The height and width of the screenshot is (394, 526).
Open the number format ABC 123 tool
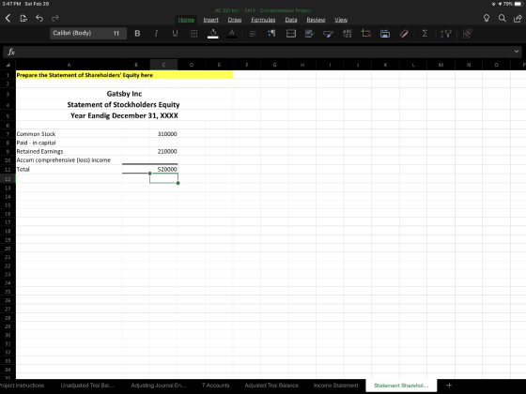pos(348,33)
